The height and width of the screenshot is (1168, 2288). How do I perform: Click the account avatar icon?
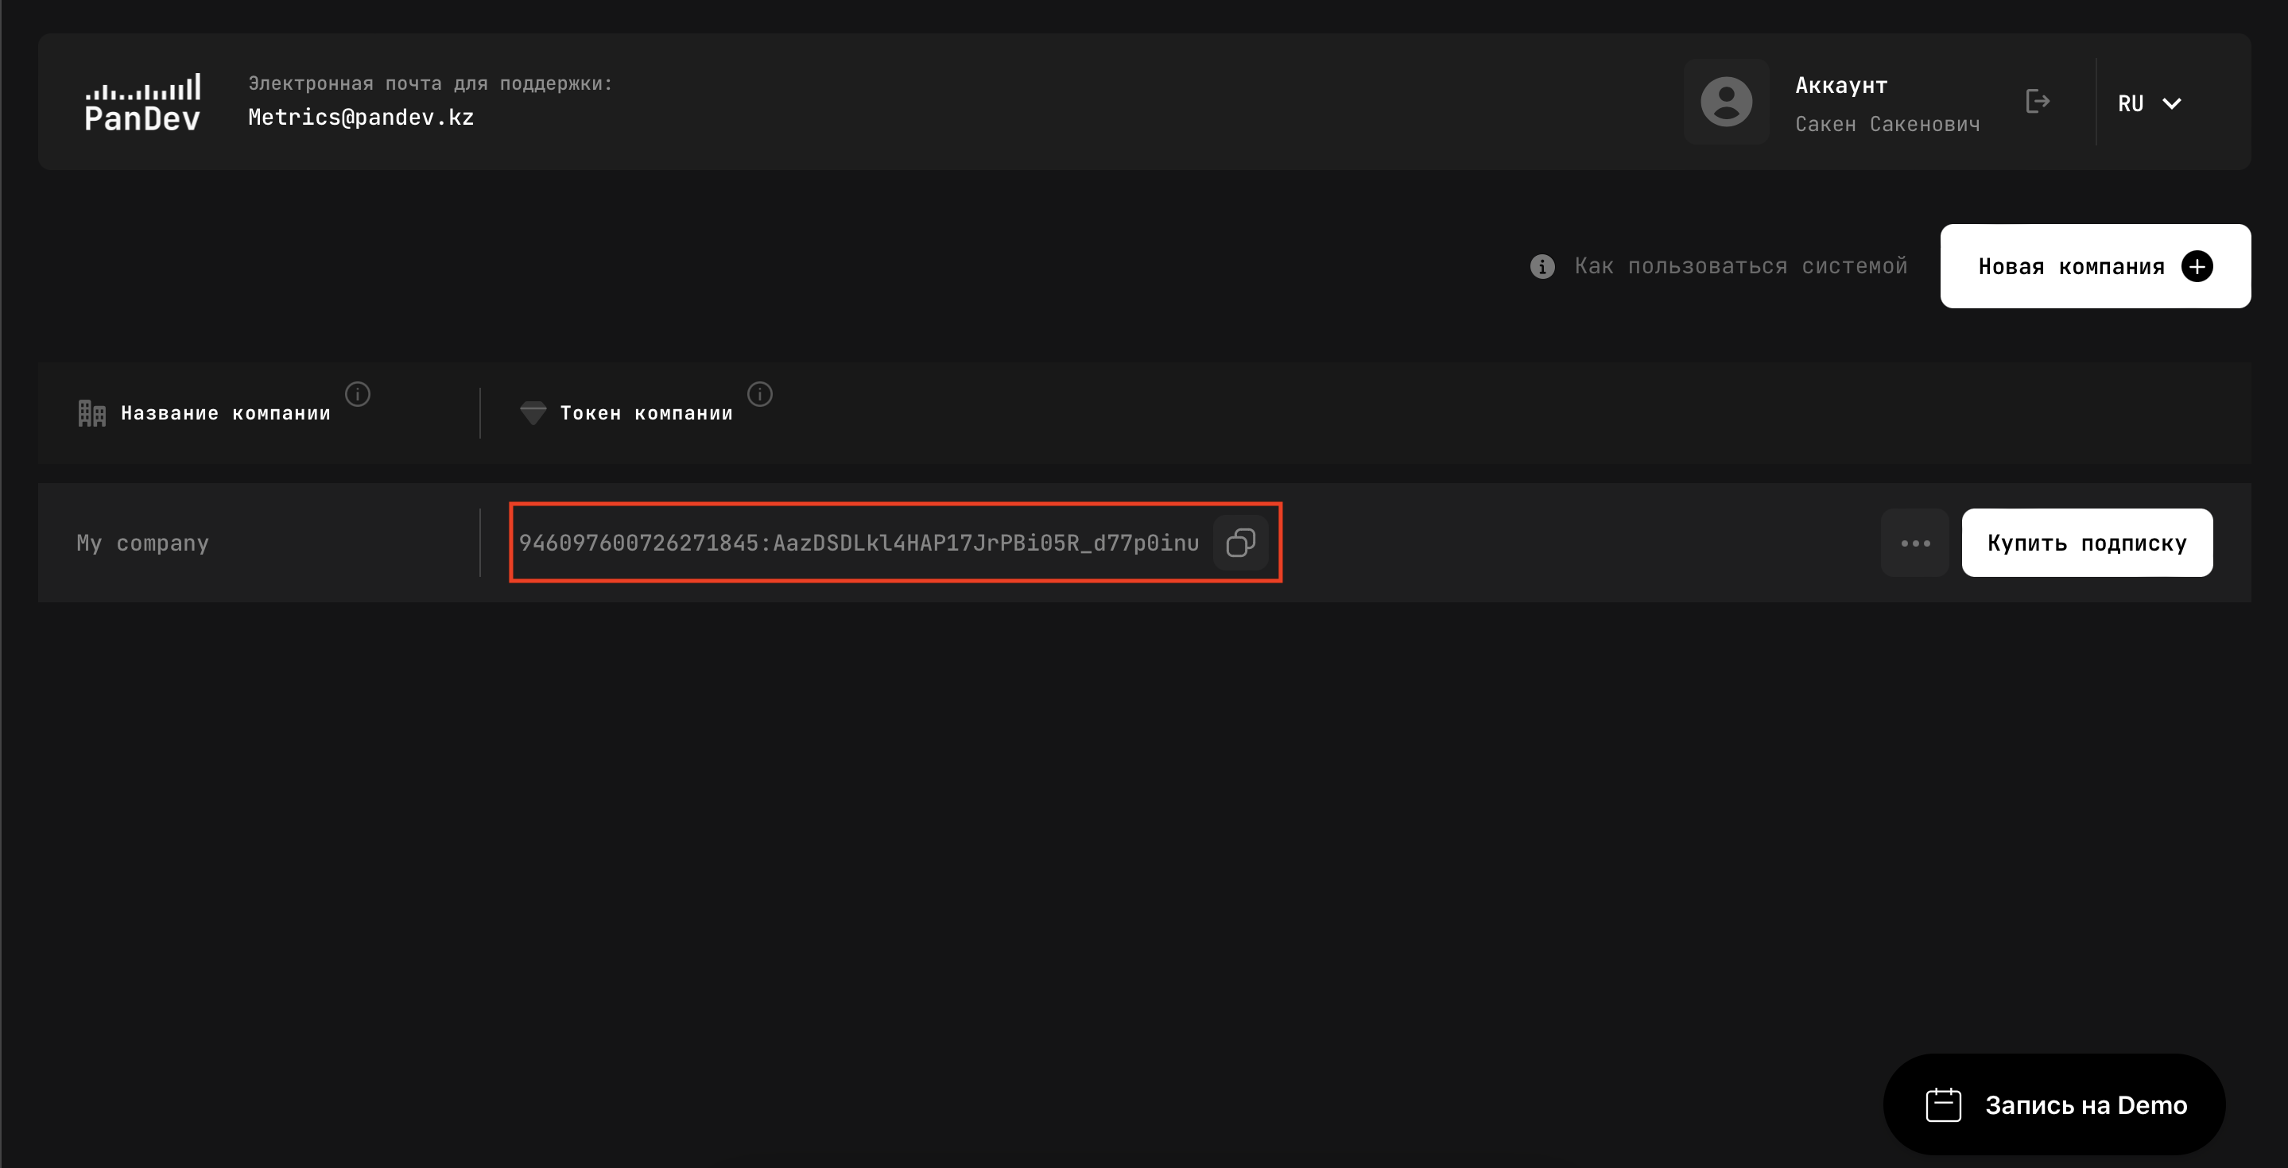[1725, 102]
